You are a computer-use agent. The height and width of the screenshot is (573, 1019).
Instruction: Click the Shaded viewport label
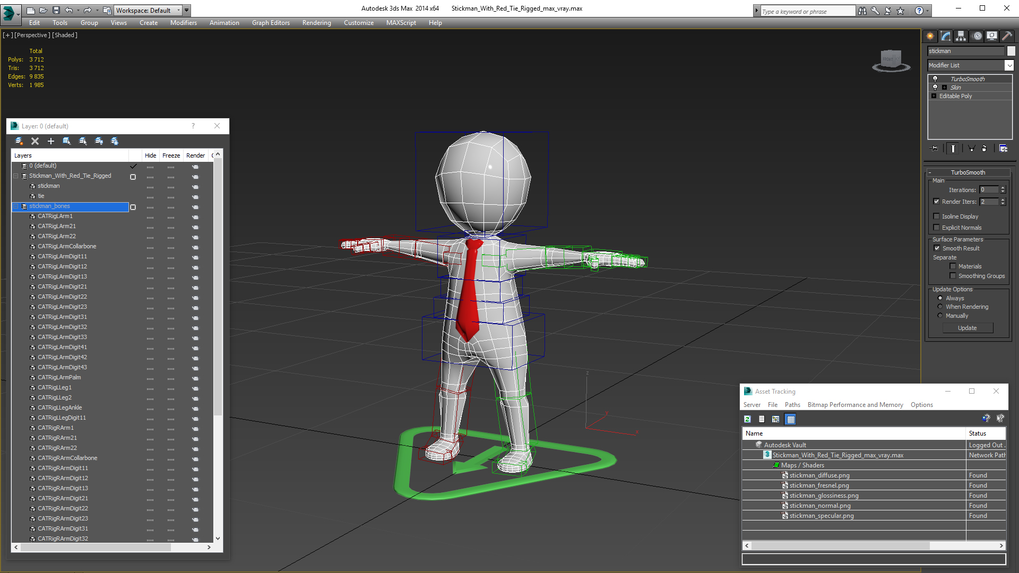click(x=65, y=35)
